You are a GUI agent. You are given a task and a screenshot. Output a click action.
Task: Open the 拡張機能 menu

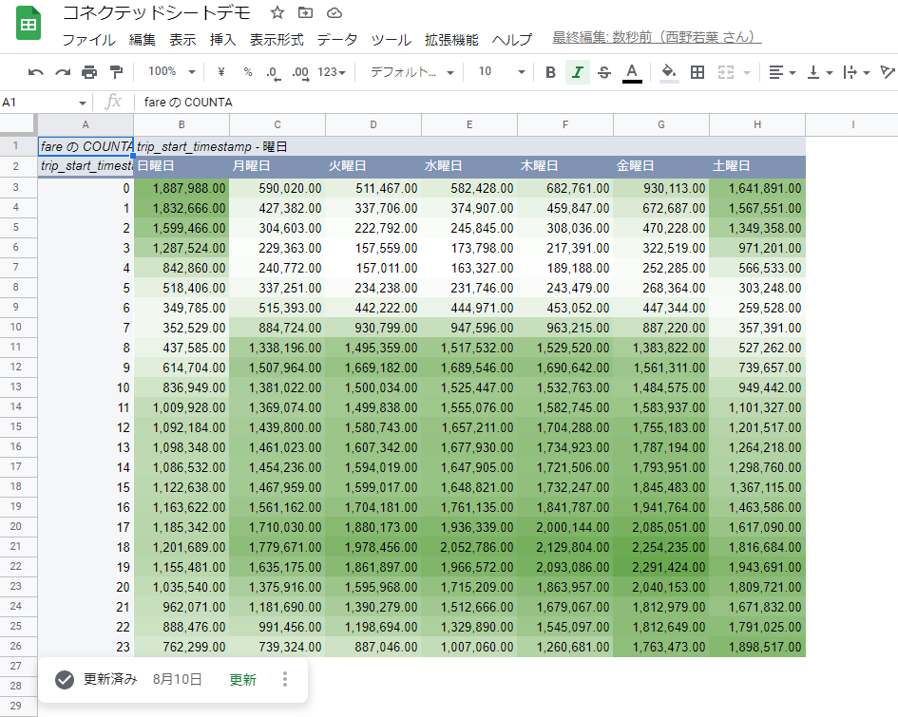pos(451,40)
